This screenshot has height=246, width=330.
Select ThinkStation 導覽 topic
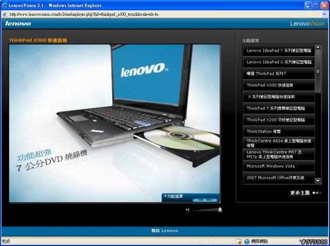pyautogui.click(x=278, y=131)
